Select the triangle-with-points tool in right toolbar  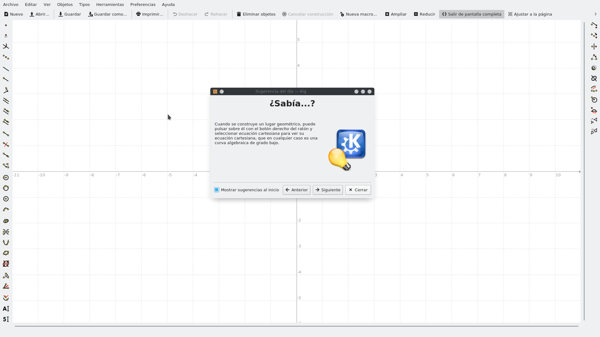click(x=594, y=57)
